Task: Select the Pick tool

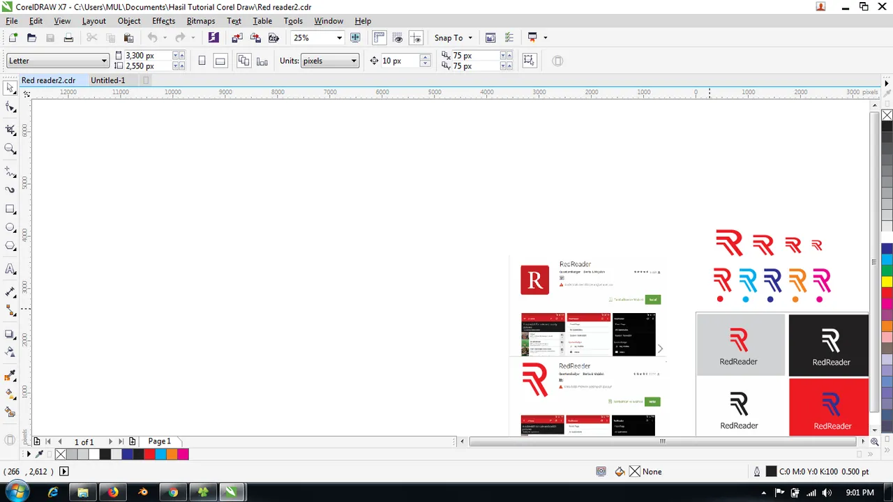Action: [x=10, y=89]
